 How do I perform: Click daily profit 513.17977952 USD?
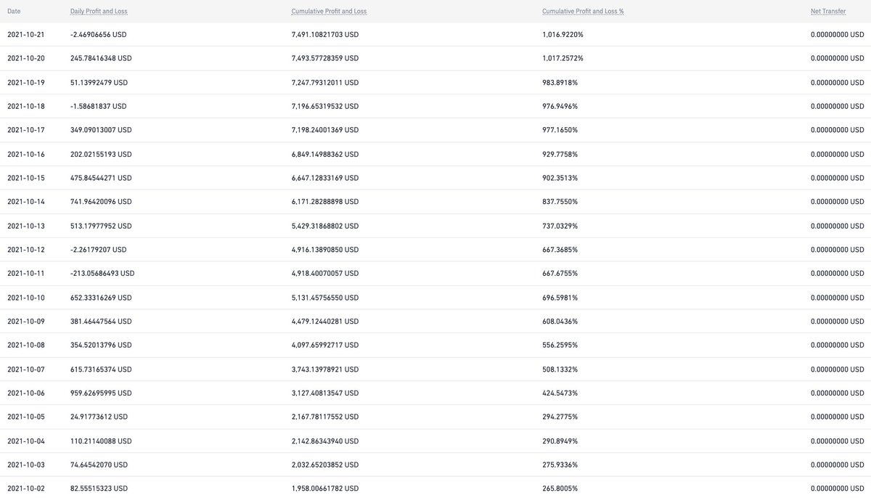pos(101,226)
